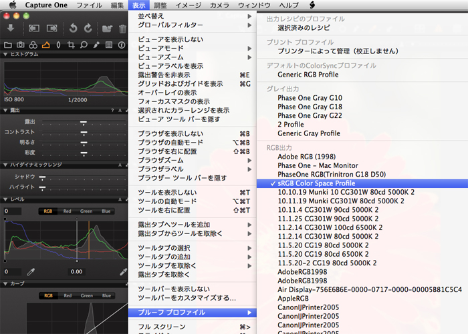Pick highlight point with right Levels eyedropper
The height and width of the screenshot is (334, 468).
pyautogui.click(x=123, y=271)
